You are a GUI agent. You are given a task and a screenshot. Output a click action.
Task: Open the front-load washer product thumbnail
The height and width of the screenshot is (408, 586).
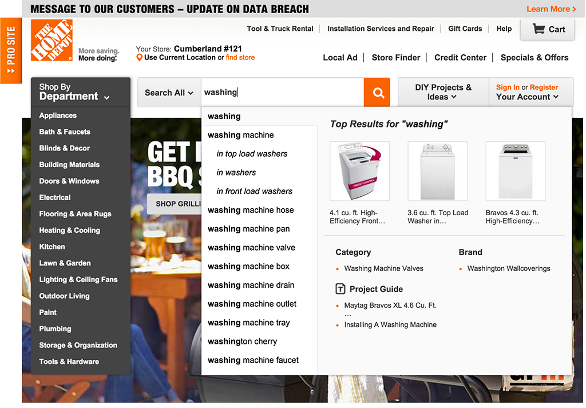pos(359,171)
